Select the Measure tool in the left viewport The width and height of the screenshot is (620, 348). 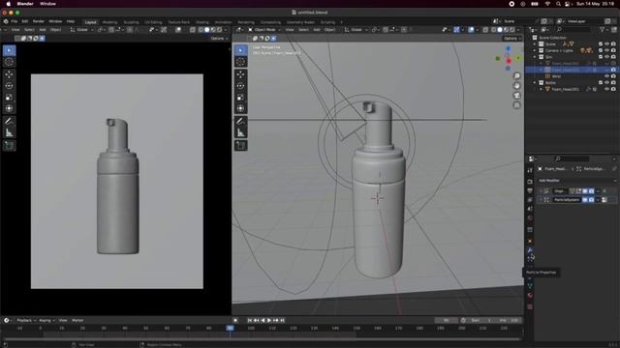[x=9, y=132]
